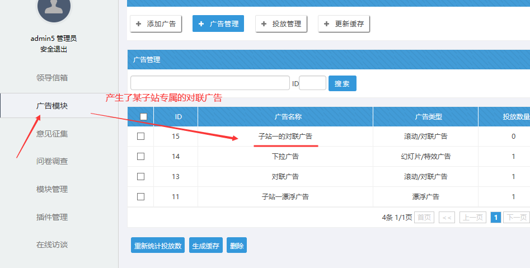Click the 安全退出 logout link

click(x=54, y=49)
